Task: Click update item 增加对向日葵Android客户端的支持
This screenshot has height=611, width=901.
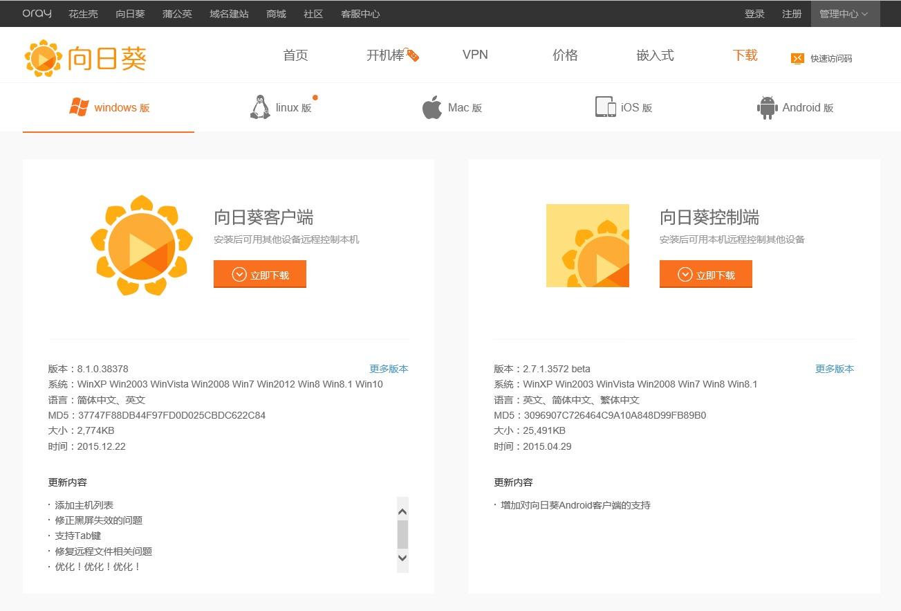Action: click(575, 505)
